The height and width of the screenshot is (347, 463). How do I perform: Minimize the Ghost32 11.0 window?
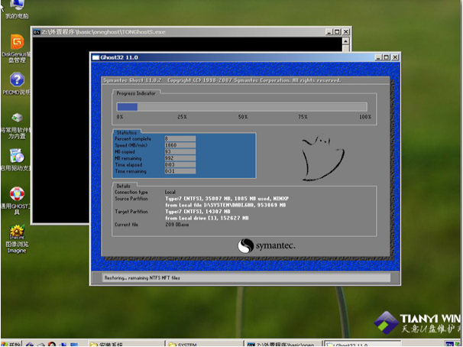pyautogui.click(x=377, y=57)
